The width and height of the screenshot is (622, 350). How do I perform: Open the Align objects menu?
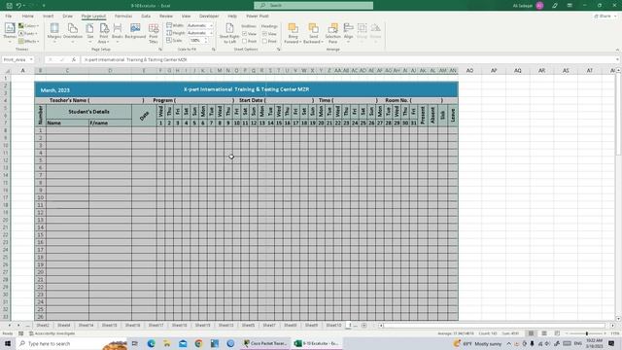(348, 33)
